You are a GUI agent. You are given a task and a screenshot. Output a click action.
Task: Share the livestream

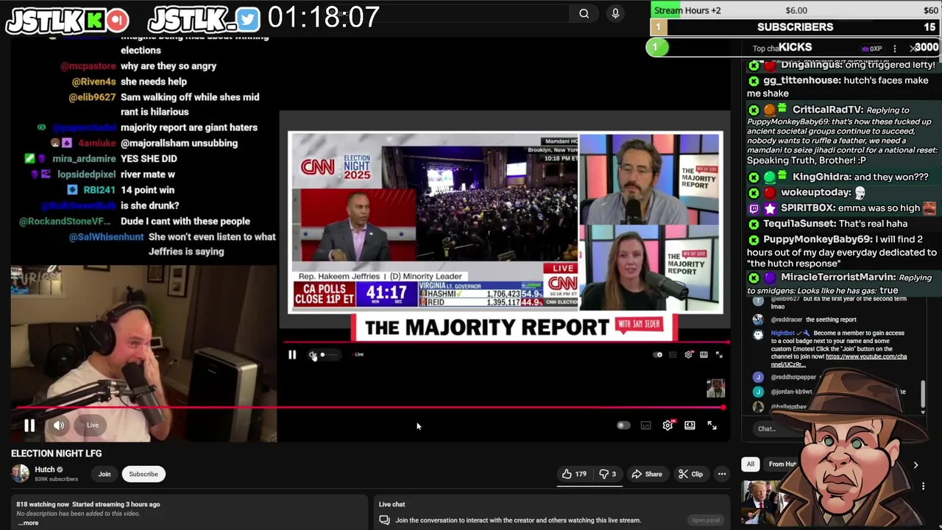[648, 474]
